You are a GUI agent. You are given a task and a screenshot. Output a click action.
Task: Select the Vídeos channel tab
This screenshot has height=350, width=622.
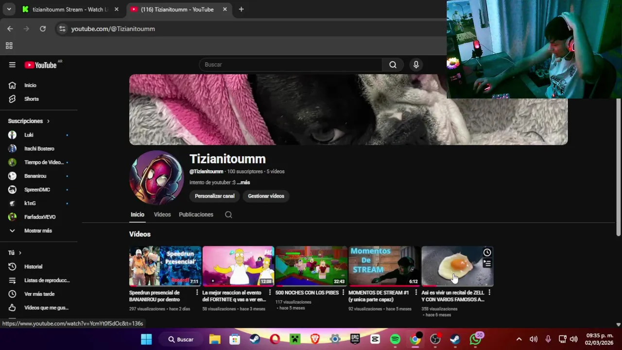point(162,214)
